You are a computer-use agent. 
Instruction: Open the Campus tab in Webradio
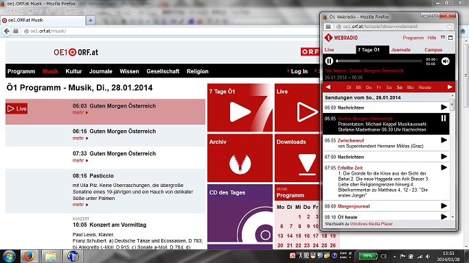click(433, 50)
